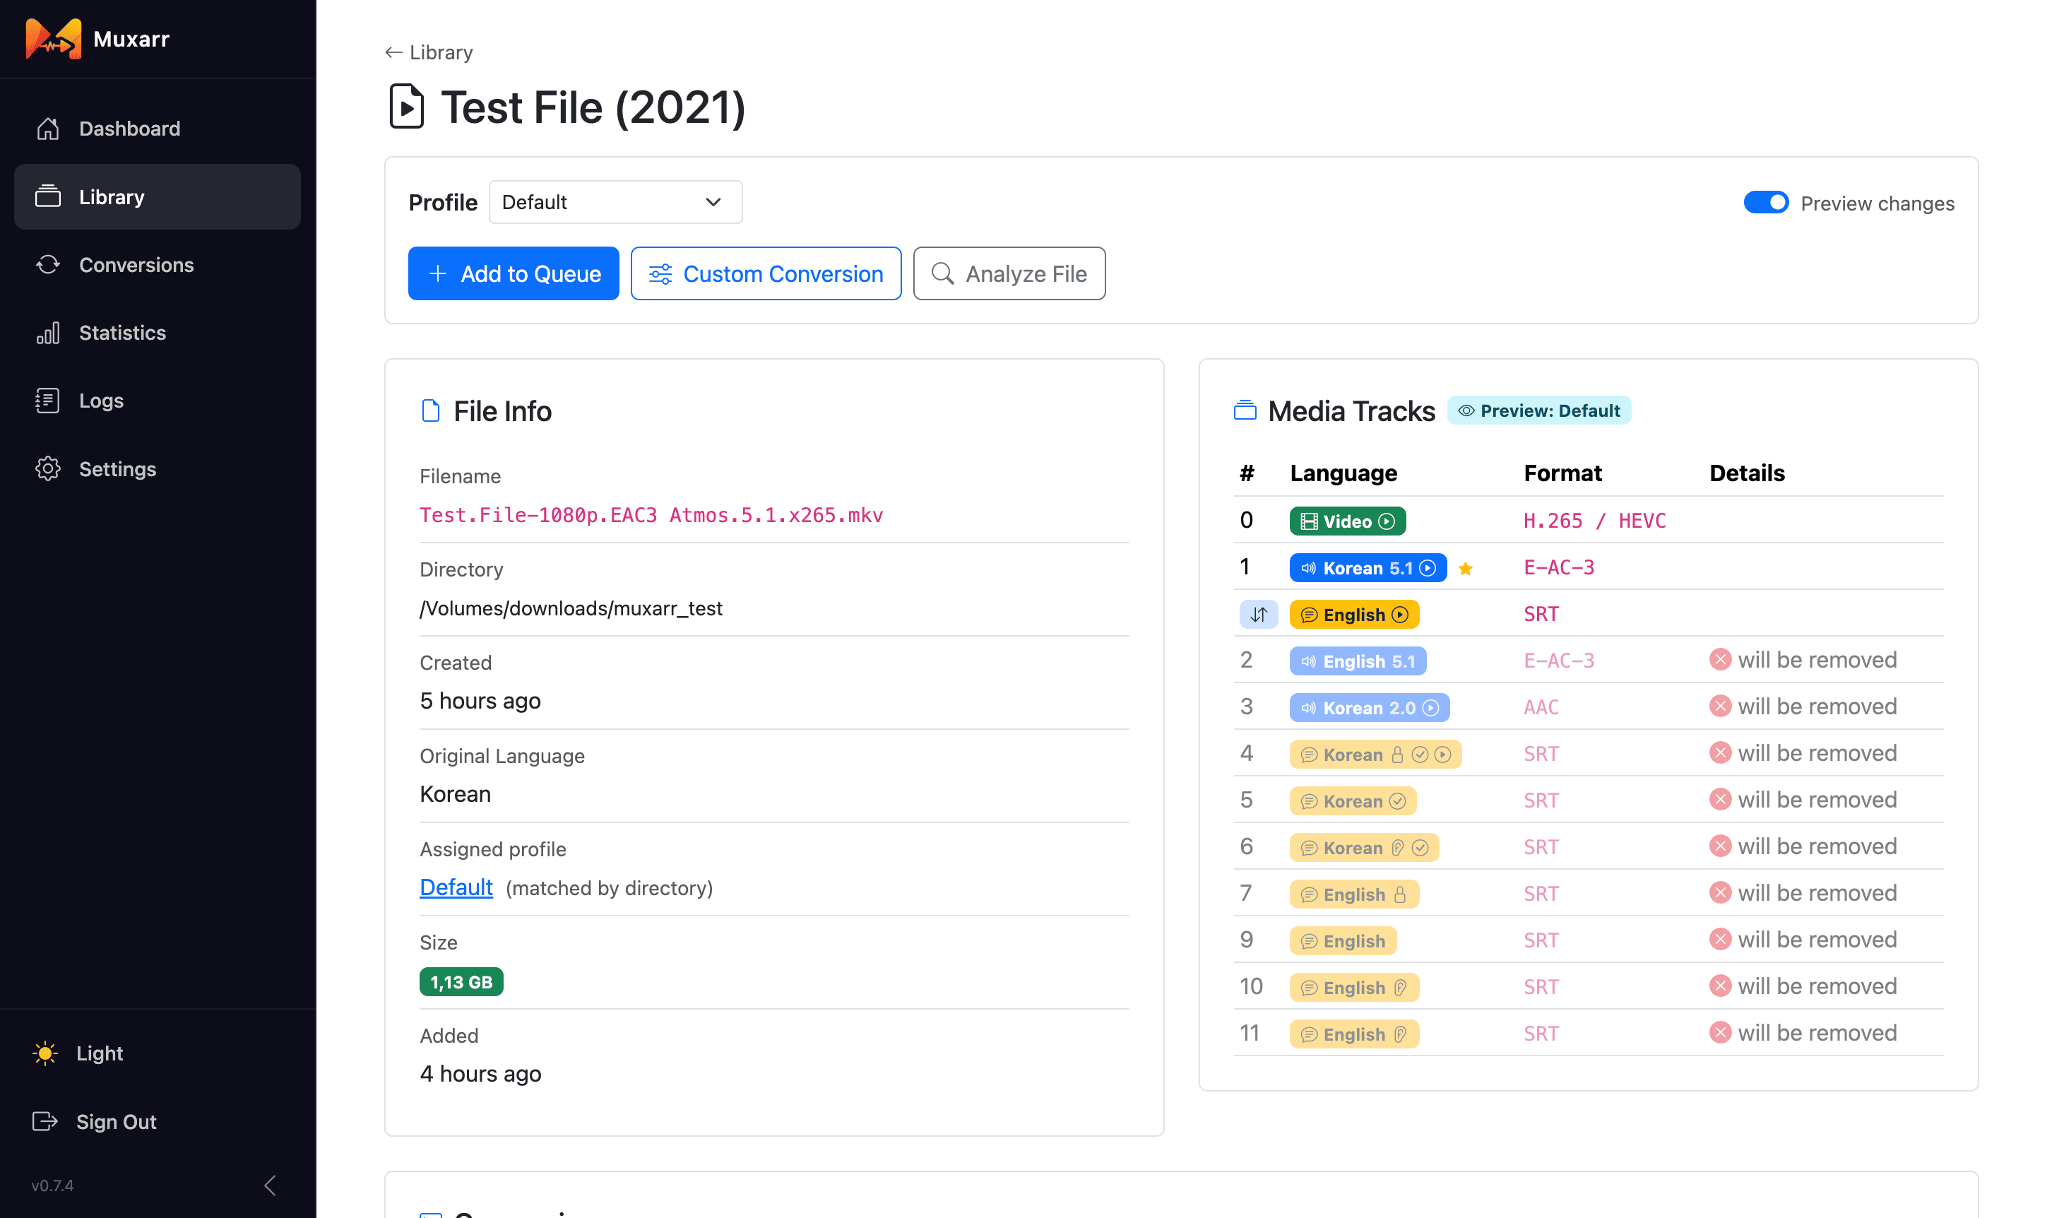Click the Korean 5.1 audio badge
This screenshot has width=2047, height=1218.
[1367, 568]
